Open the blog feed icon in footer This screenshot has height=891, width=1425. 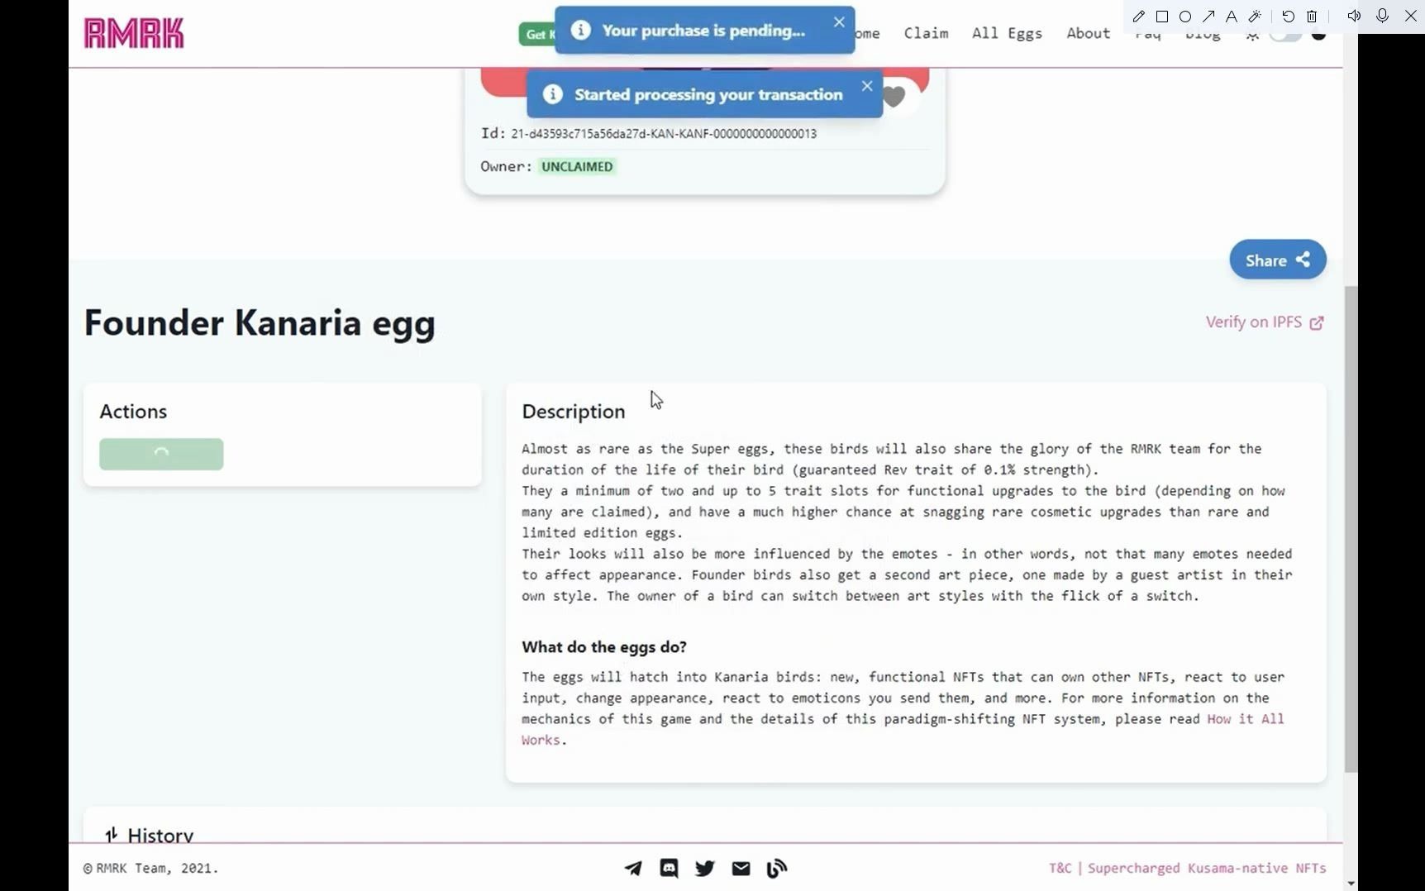point(777,868)
